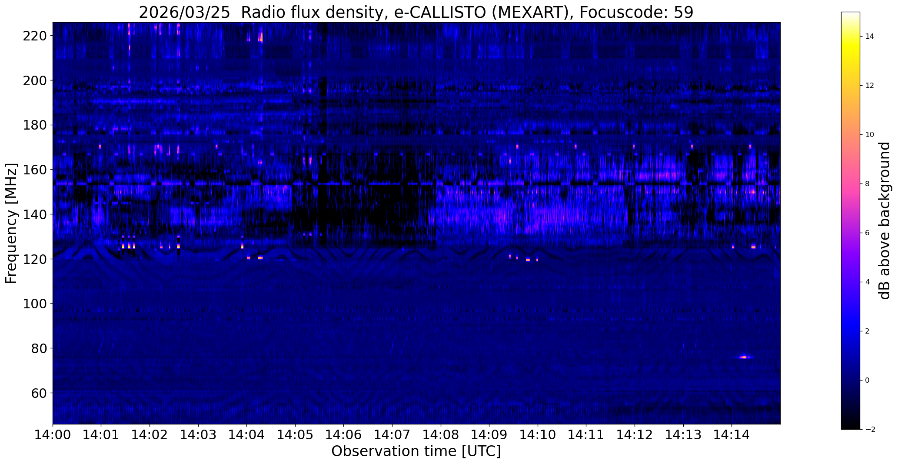Viewport: 898px width, 464px height.
Task: Select the 14:09 time tick label
Action: point(489,434)
